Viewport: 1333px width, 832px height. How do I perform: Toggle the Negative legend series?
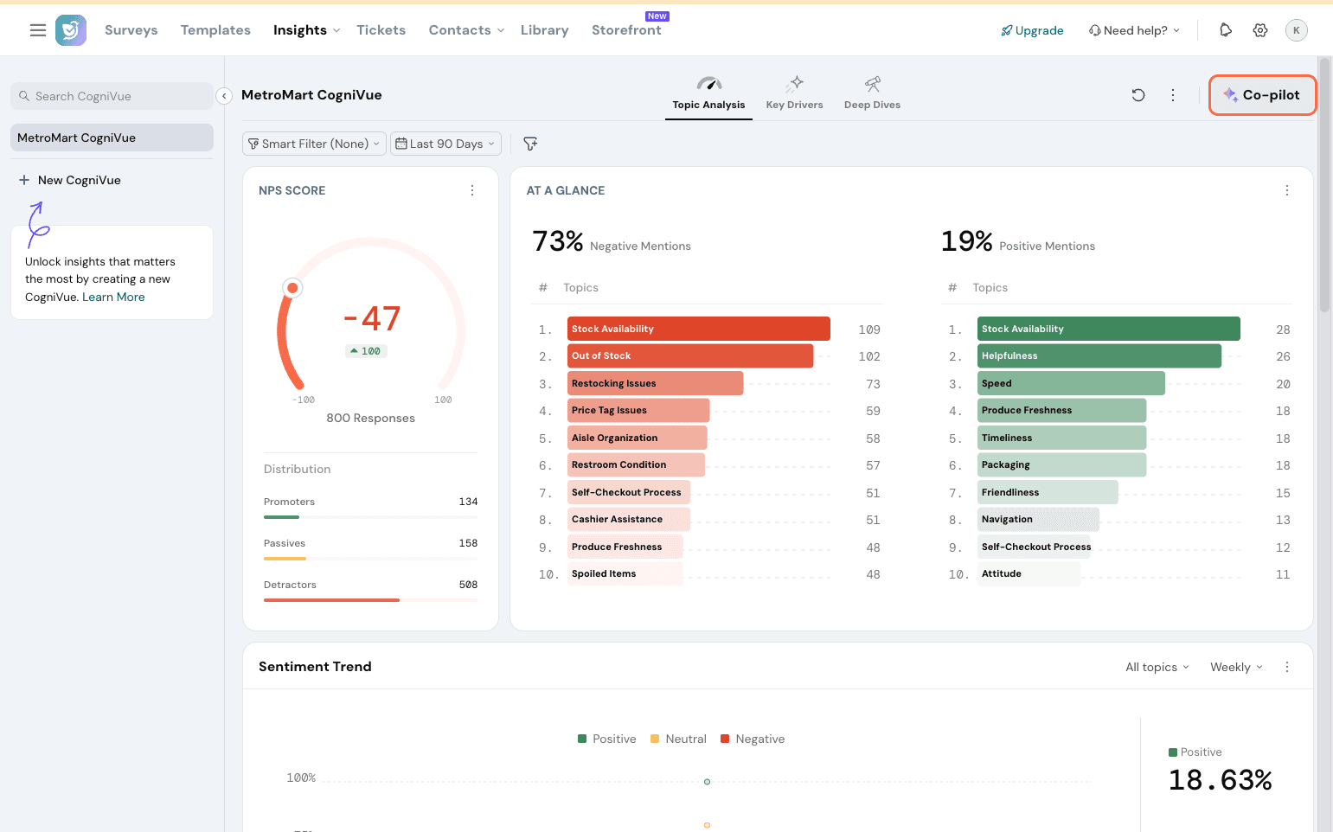752,739
